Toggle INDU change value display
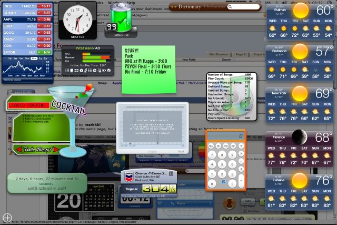This screenshot has height=225, width=337. pos(44,6)
